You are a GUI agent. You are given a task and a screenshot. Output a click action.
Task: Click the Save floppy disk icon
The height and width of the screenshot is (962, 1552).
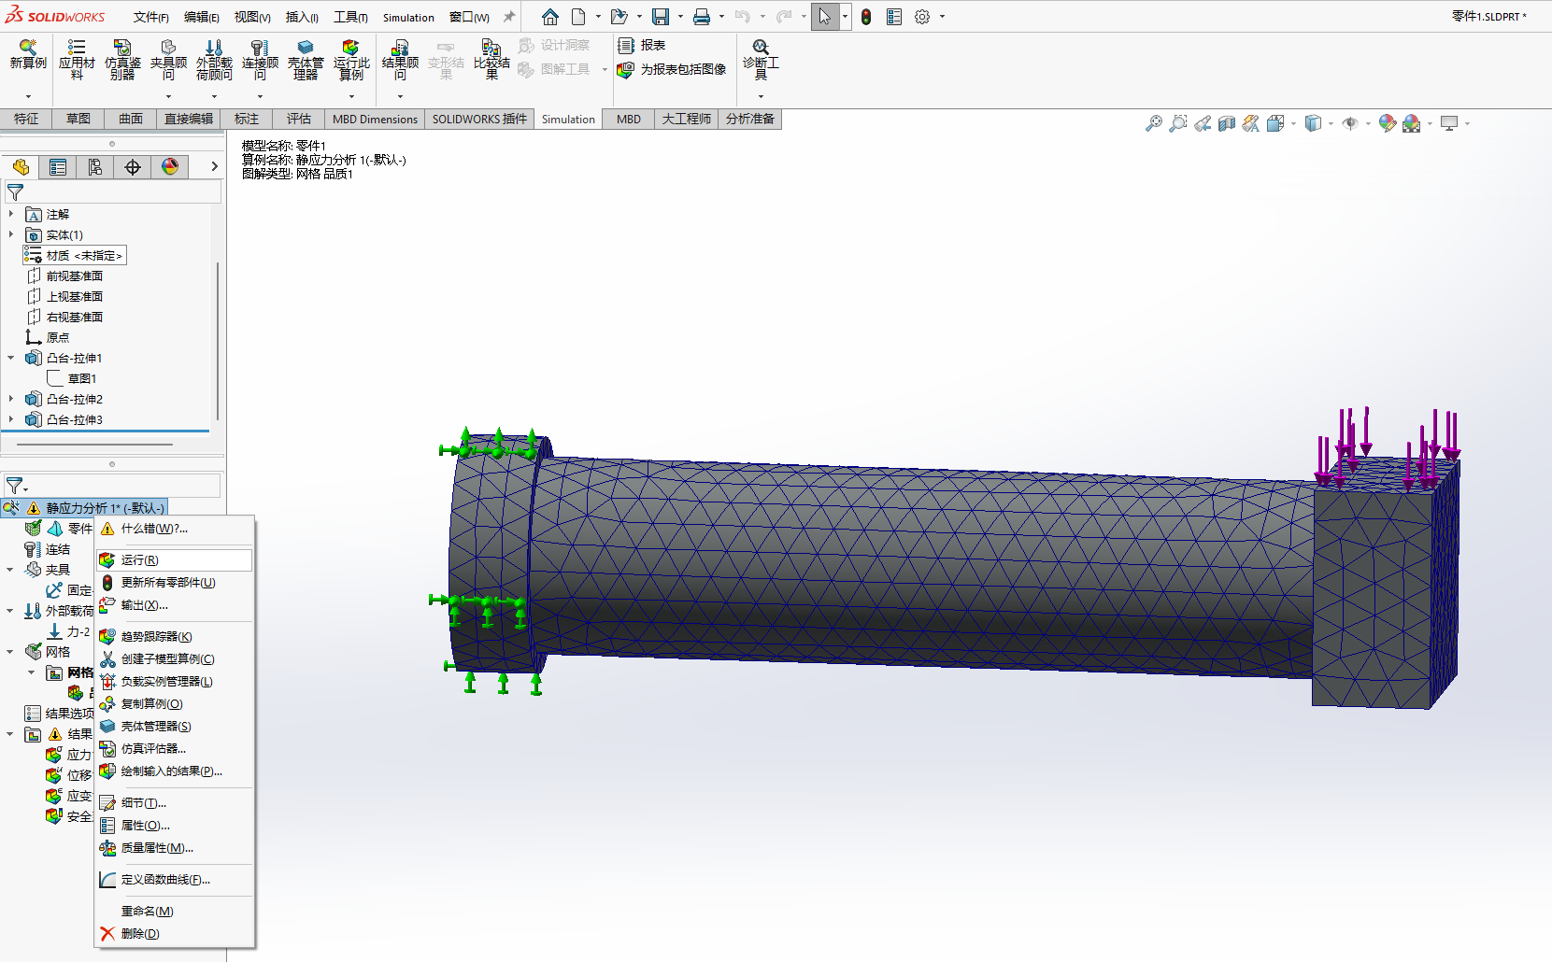pyautogui.click(x=661, y=17)
